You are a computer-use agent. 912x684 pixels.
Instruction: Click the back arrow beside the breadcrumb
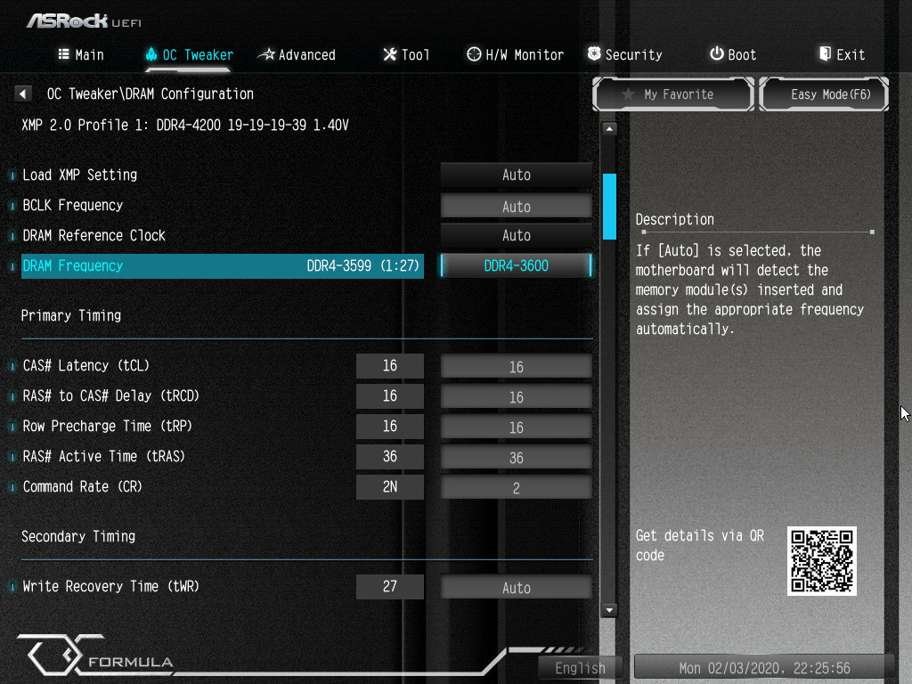coord(22,94)
